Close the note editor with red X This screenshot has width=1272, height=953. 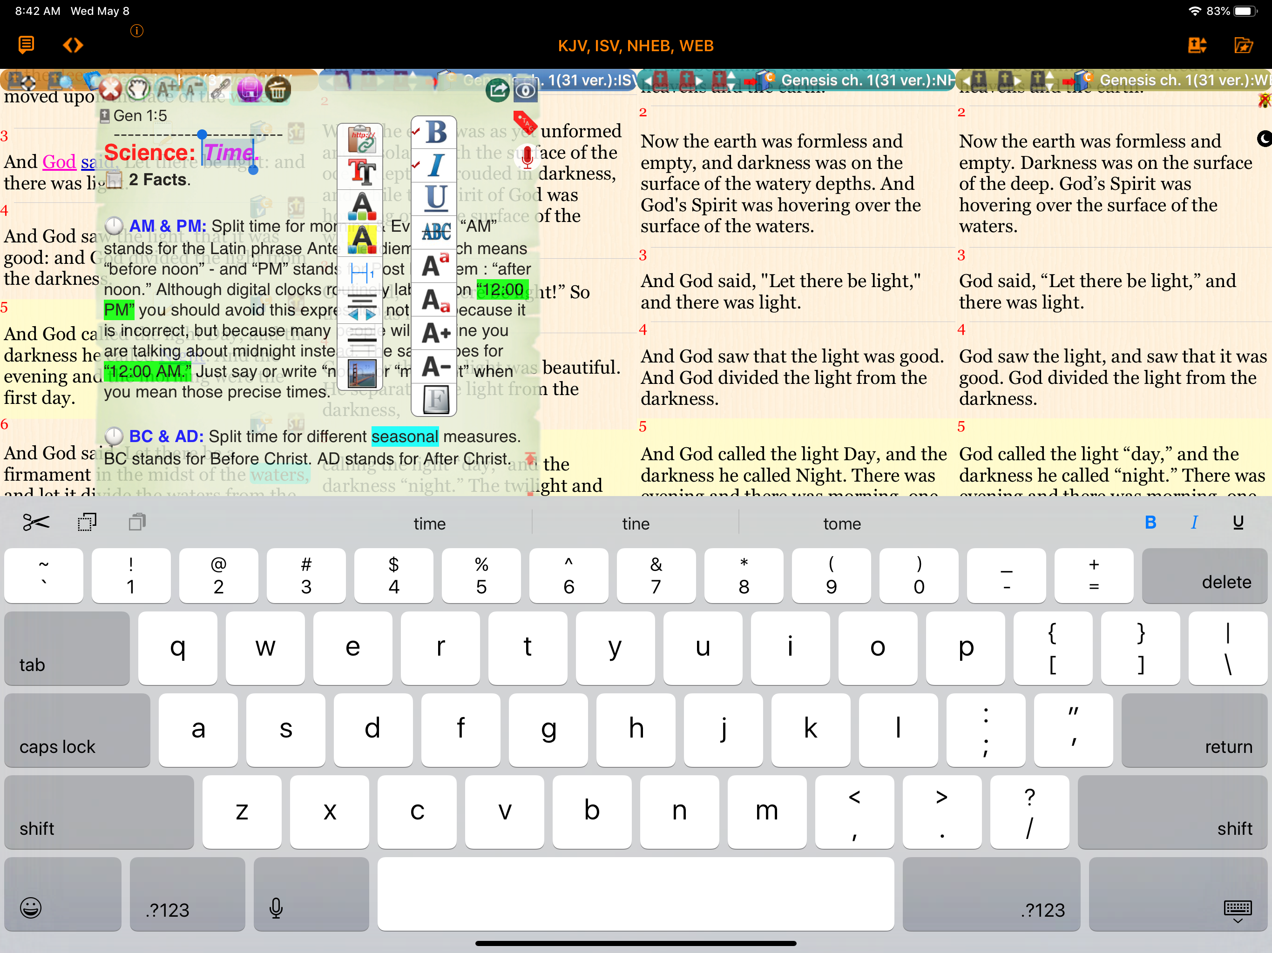point(110,90)
